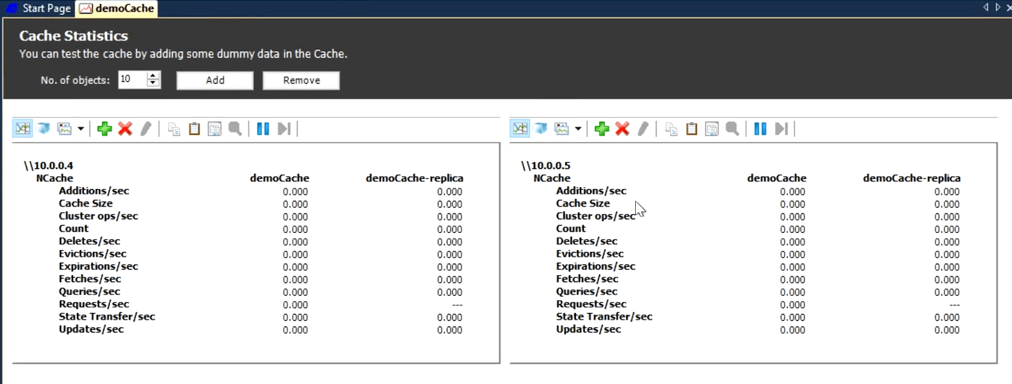Select Additions/sec counter under \\10.0.0.4
The image size is (1012, 384).
pos(94,191)
